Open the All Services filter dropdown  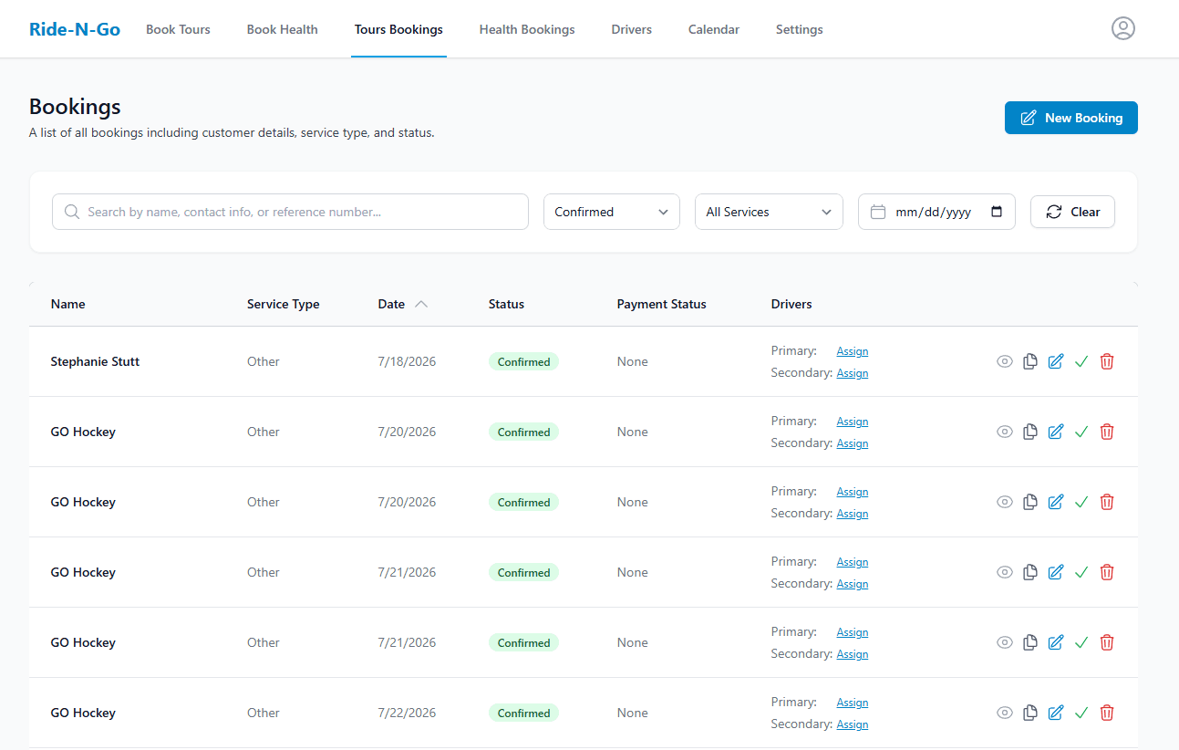click(769, 212)
